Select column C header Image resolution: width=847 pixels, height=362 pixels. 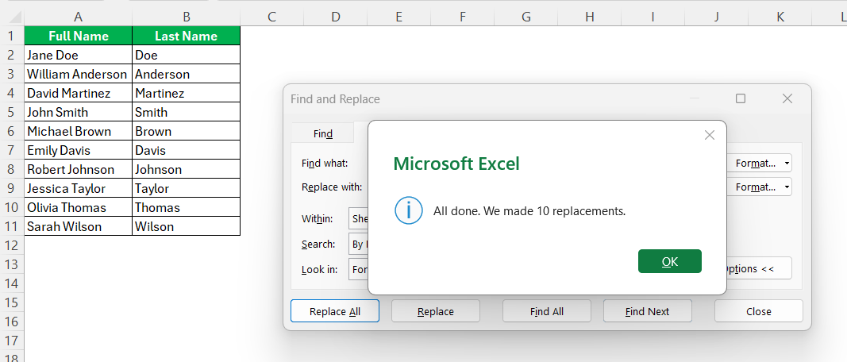(x=271, y=17)
